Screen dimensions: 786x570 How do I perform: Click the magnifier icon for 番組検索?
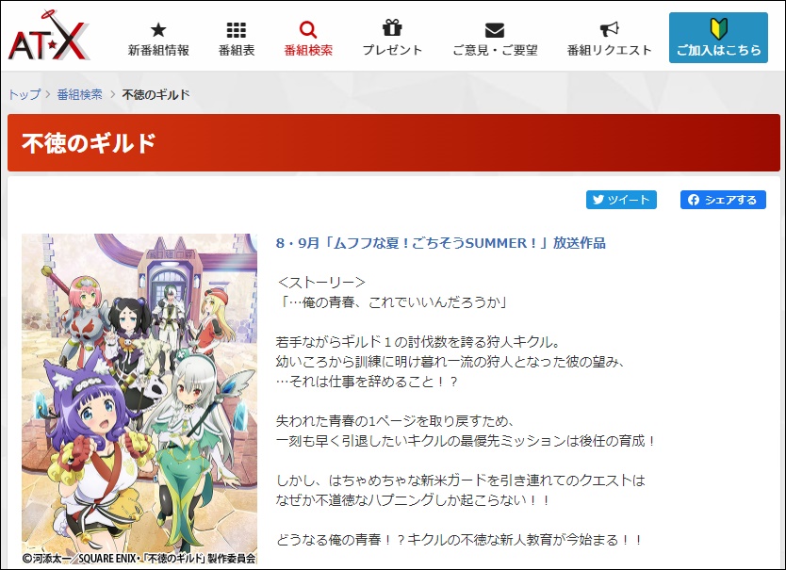[308, 29]
